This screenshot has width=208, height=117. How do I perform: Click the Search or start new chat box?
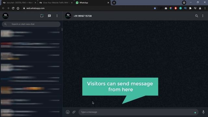point(31,24)
